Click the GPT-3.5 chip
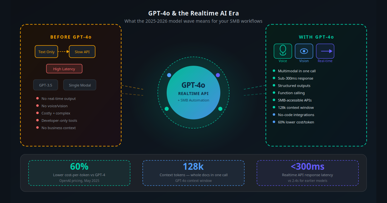Viewport: 387px width, 203px height. click(46, 85)
